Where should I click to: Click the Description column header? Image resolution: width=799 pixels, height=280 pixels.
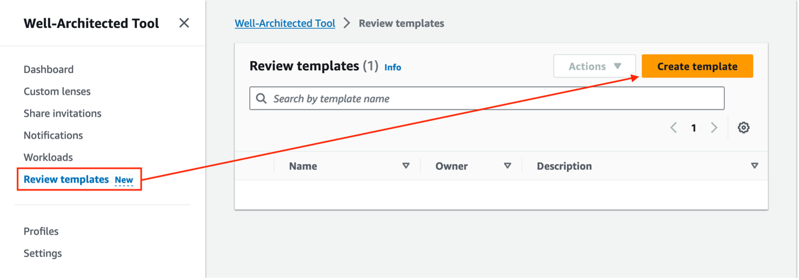pyautogui.click(x=564, y=166)
